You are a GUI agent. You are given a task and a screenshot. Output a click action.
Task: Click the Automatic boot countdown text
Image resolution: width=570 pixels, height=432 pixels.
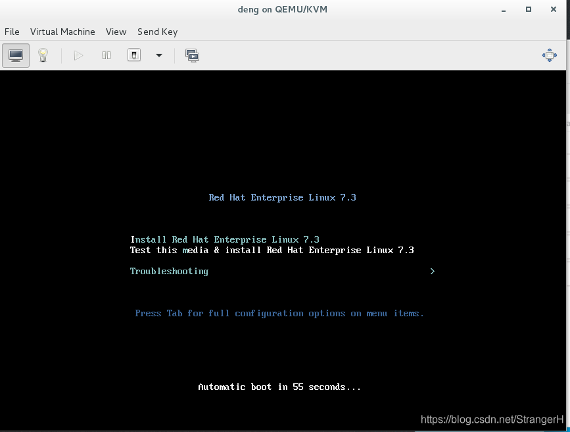(279, 387)
